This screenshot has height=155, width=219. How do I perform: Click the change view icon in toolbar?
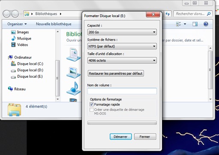pyautogui.click(x=179, y=24)
